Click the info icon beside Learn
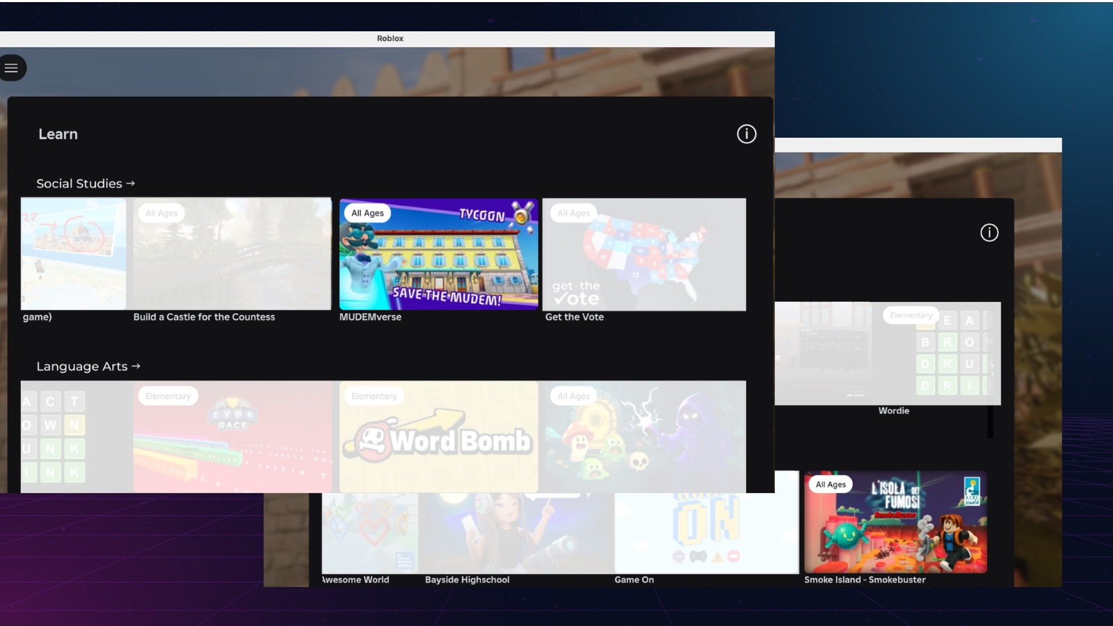This screenshot has height=626, width=1113. [746, 134]
